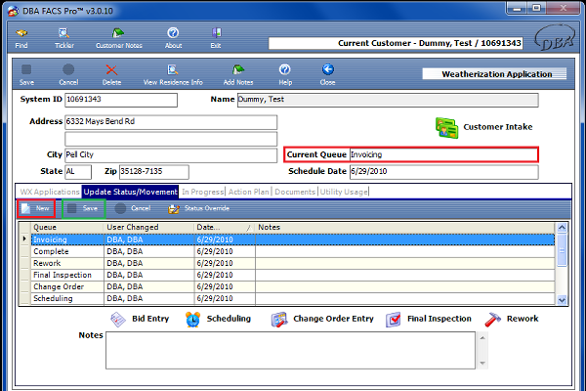Viewport: 586px width, 391px height.
Task: Click the City field
Action: (171, 155)
